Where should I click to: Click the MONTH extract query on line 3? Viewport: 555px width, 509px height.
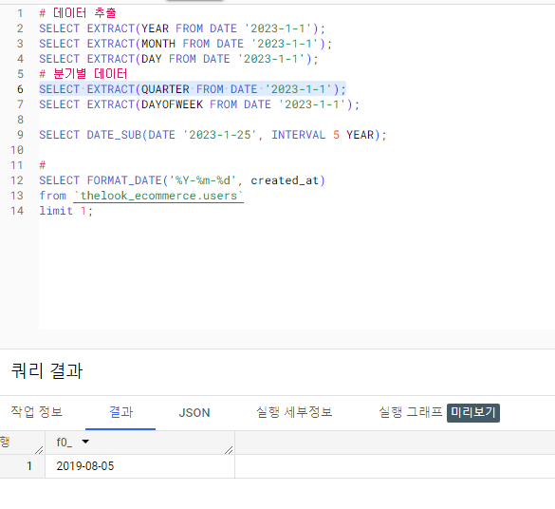pyautogui.click(x=185, y=44)
